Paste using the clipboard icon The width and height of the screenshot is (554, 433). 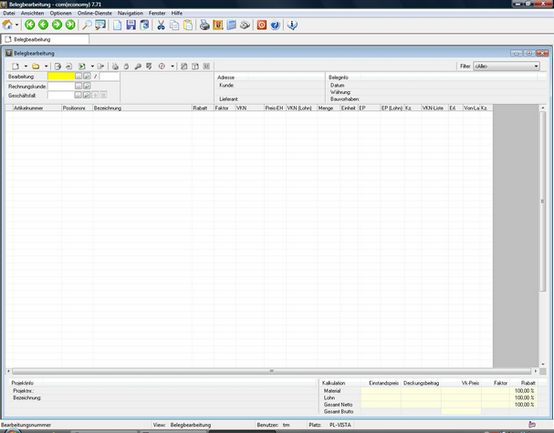(188, 25)
